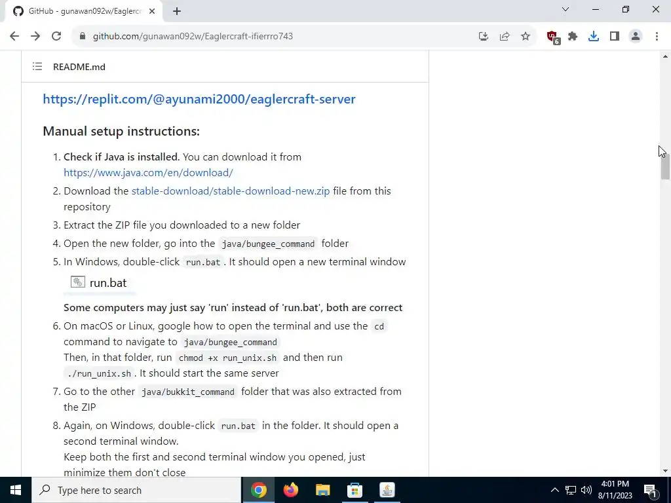Click the taskbar search box
This screenshot has height=503, width=671.
pyautogui.click(x=136, y=490)
